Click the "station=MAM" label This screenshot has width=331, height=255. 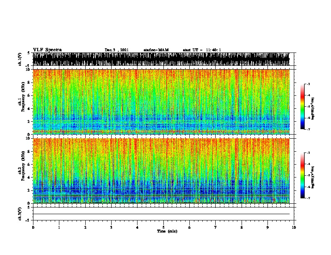click(156, 50)
